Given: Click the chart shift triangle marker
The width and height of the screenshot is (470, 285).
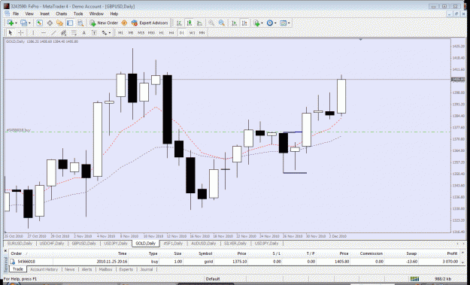Looking at the screenshot, I should tap(361, 40).
